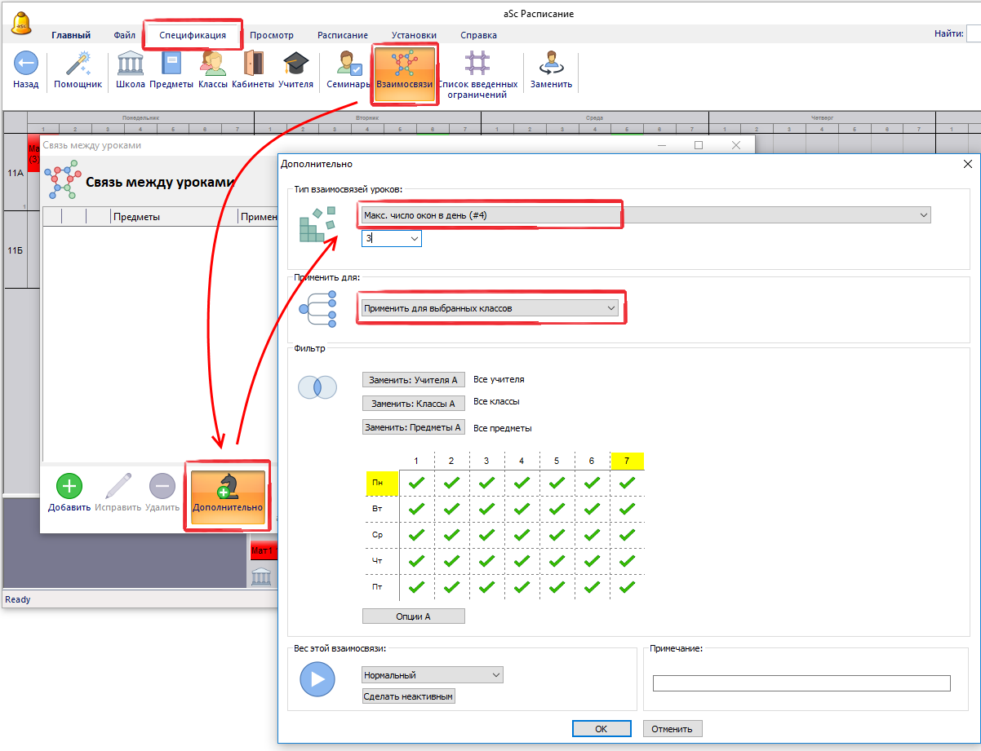The height and width of the screenshot is (751, 981).
Task: Open the Кабинеты door icon
Action: point(253,64)
